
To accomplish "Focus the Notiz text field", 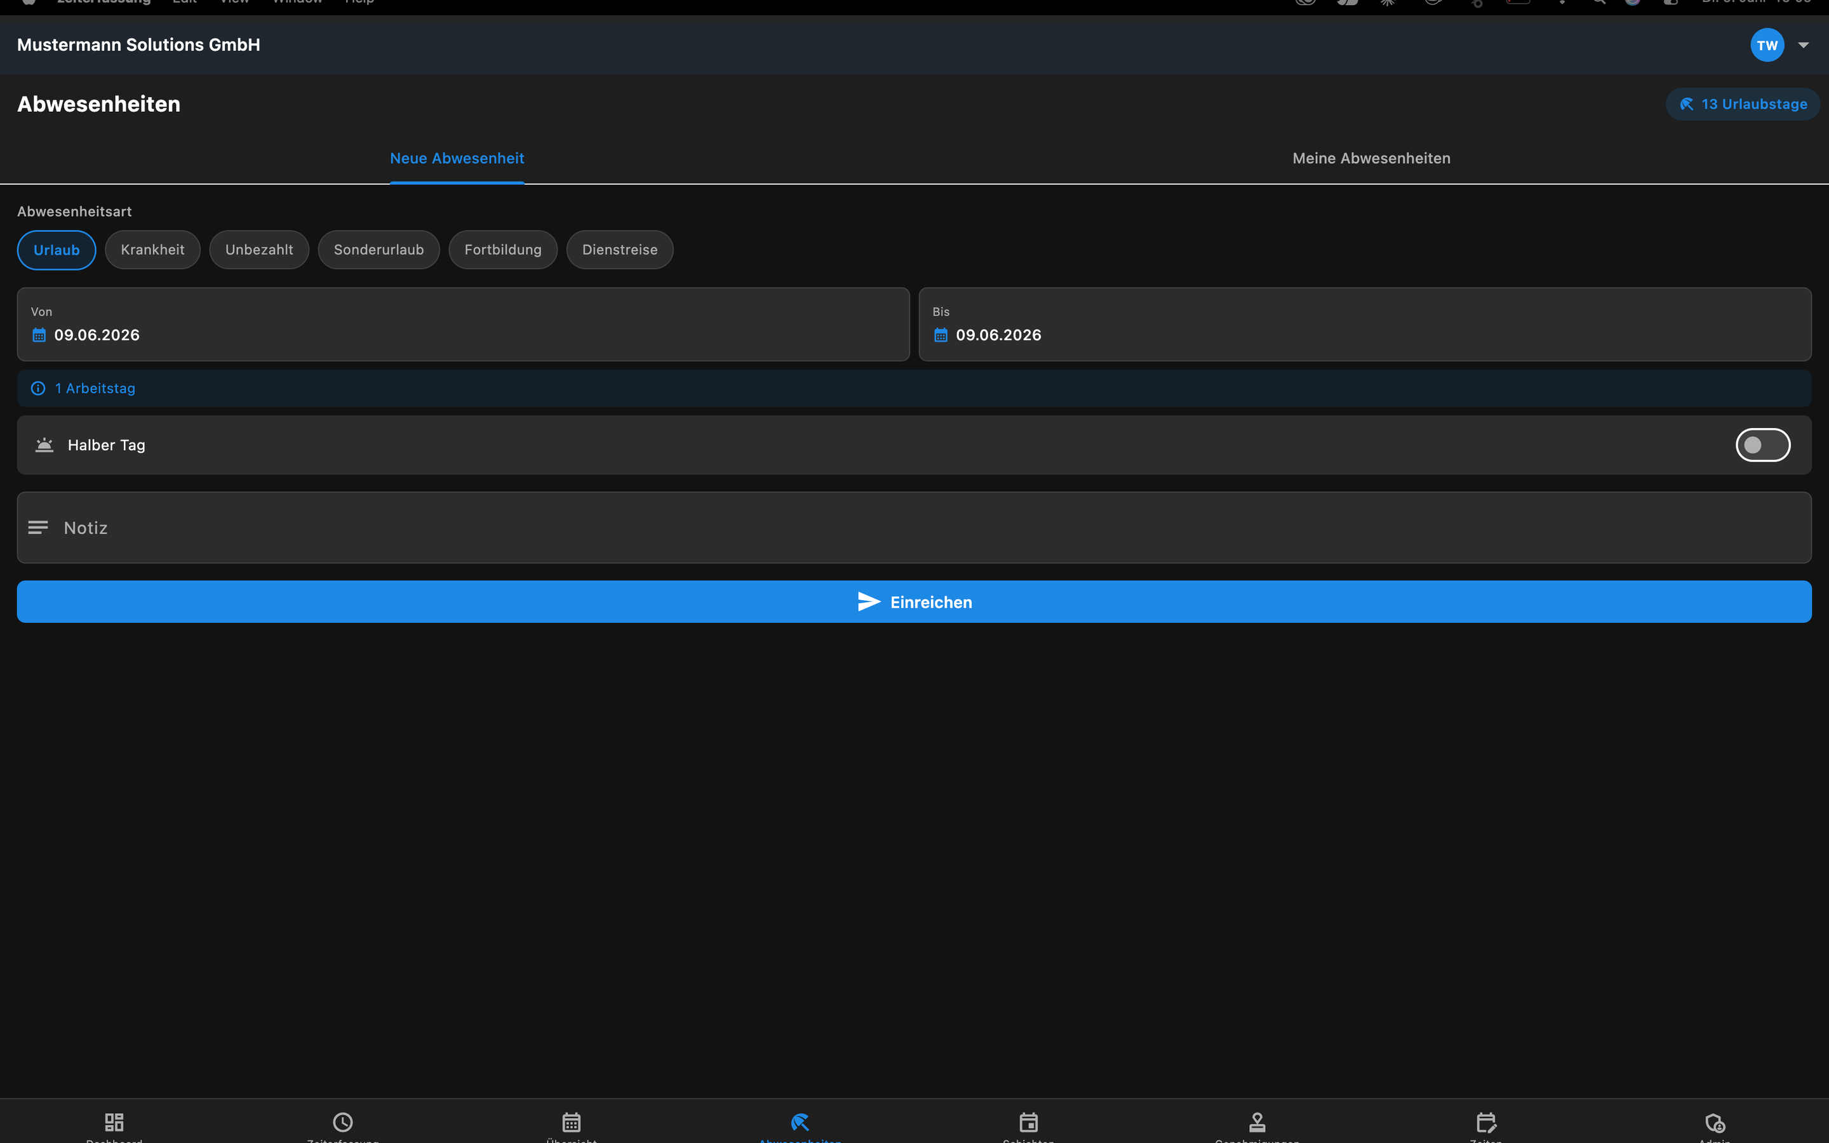I will pos(914,528).
